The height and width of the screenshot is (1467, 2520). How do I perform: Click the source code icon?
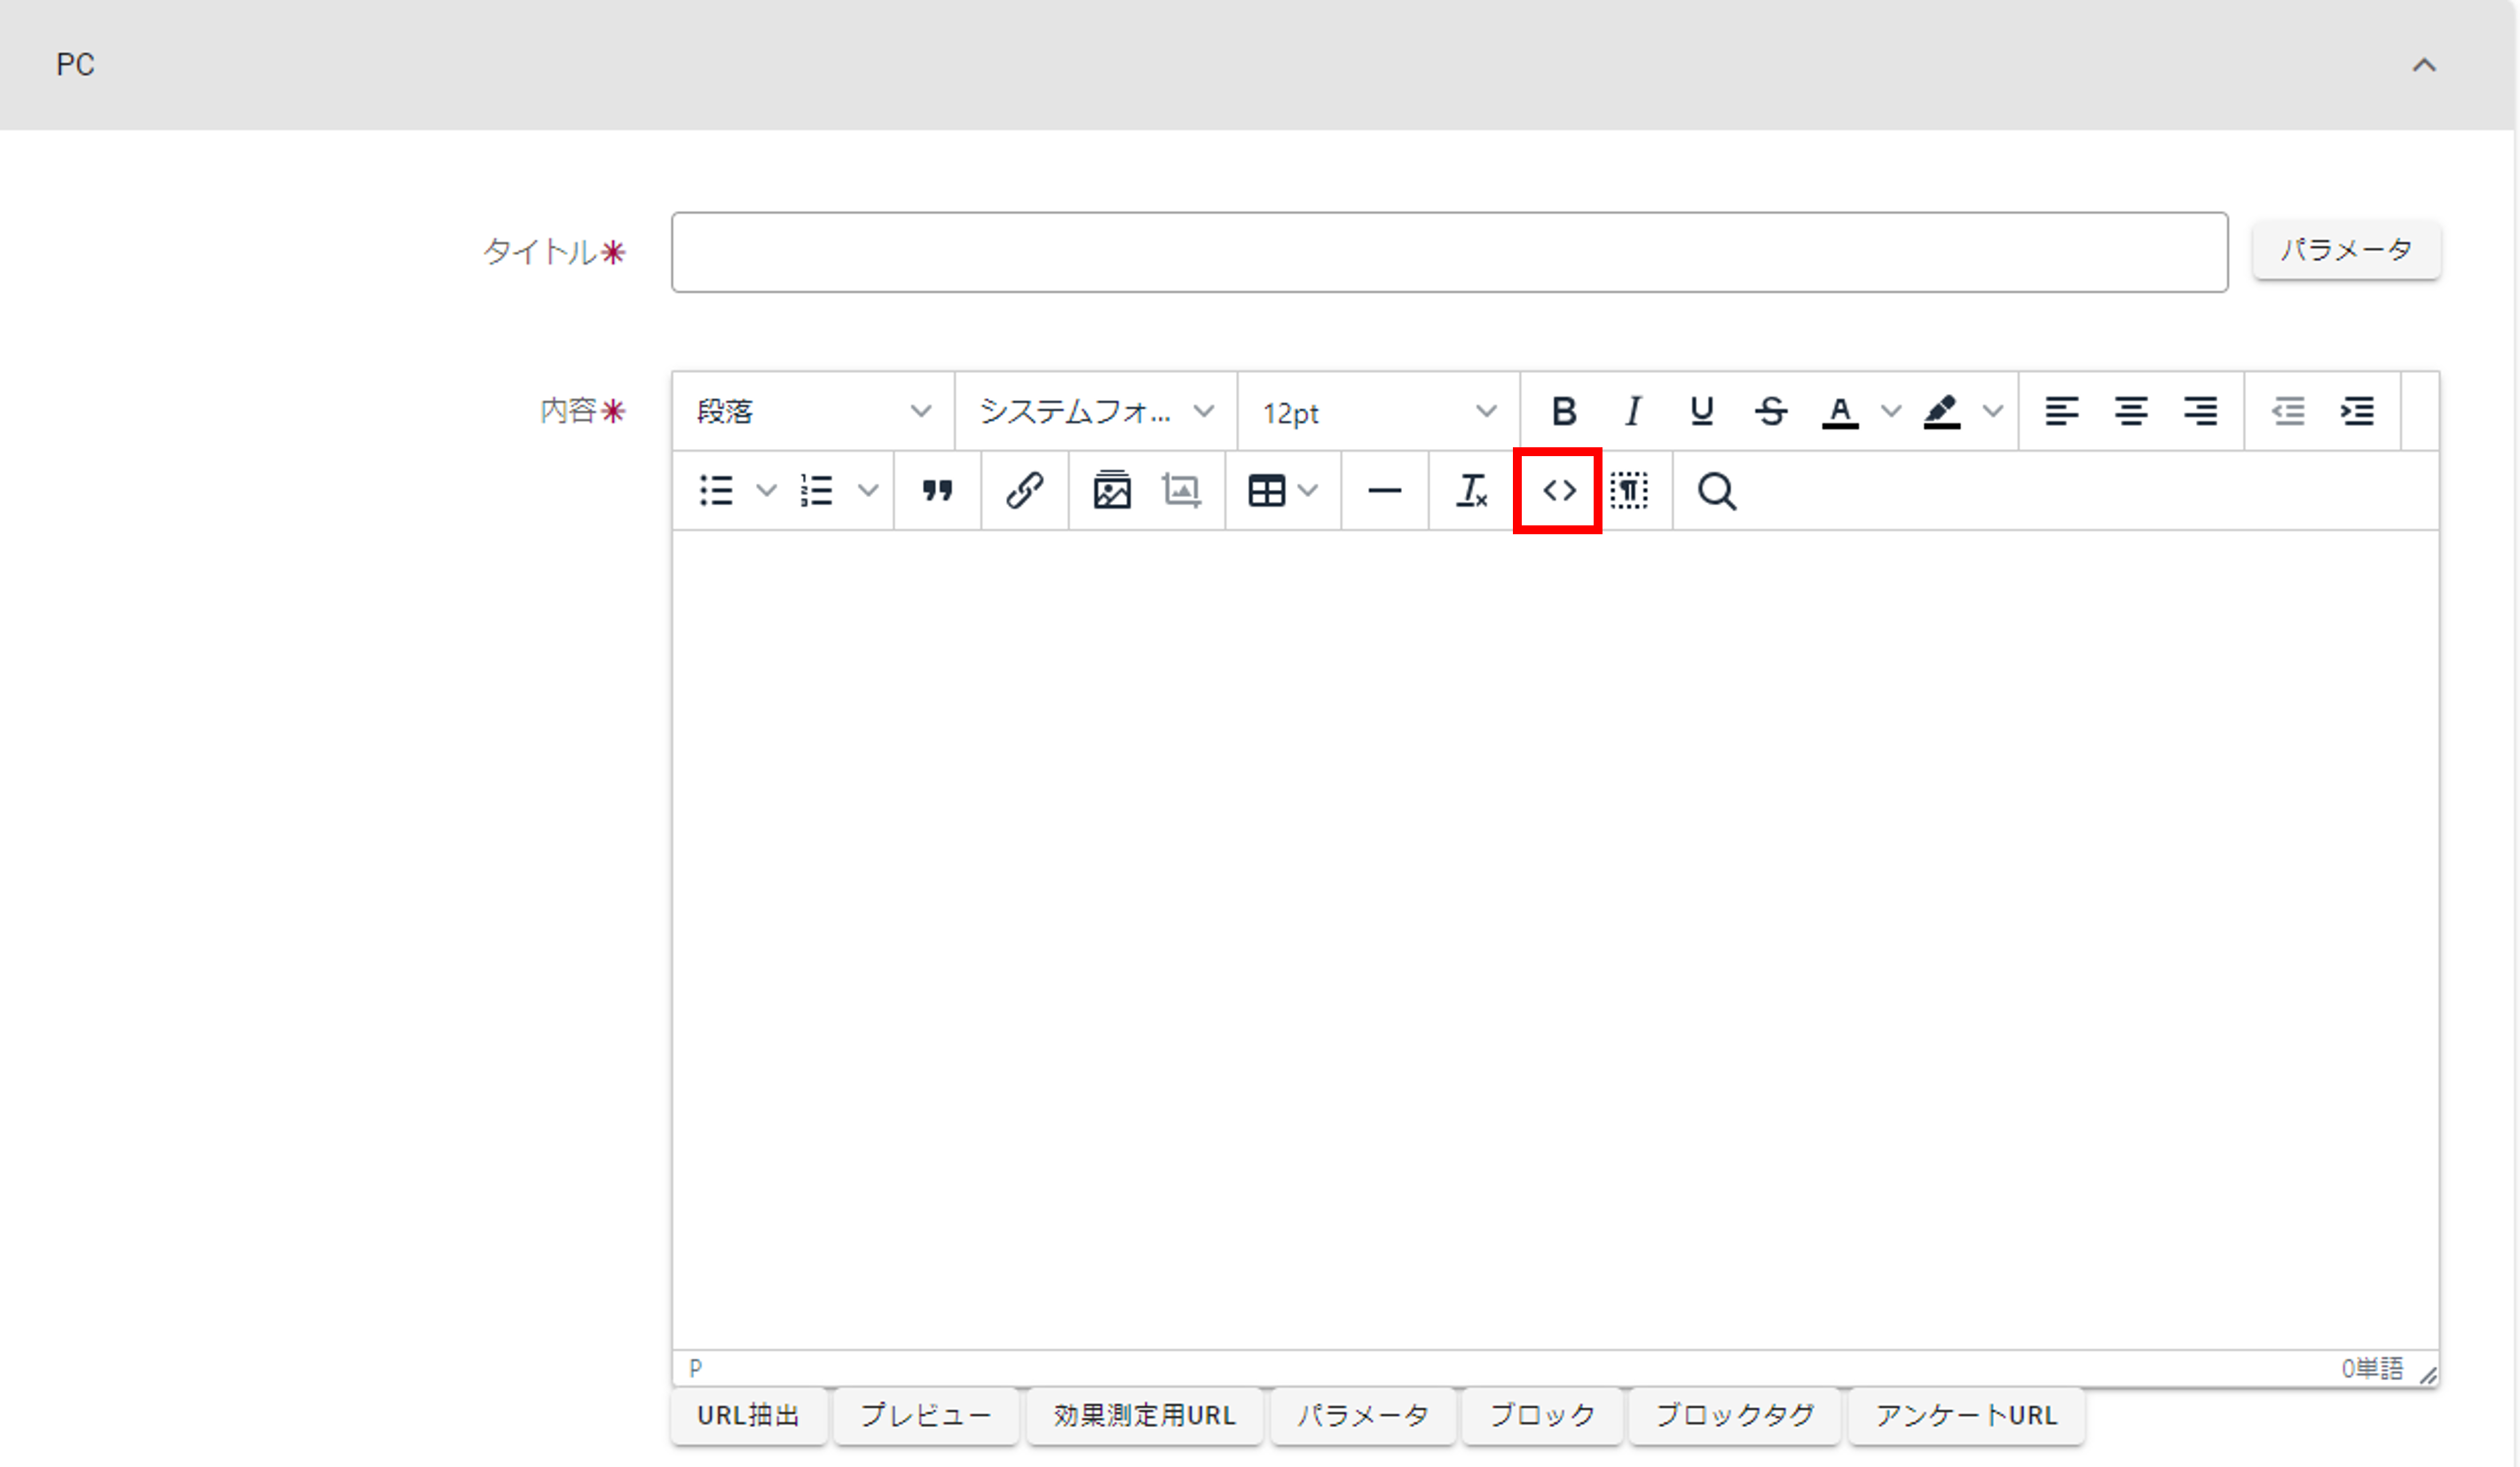(1558, 491)
